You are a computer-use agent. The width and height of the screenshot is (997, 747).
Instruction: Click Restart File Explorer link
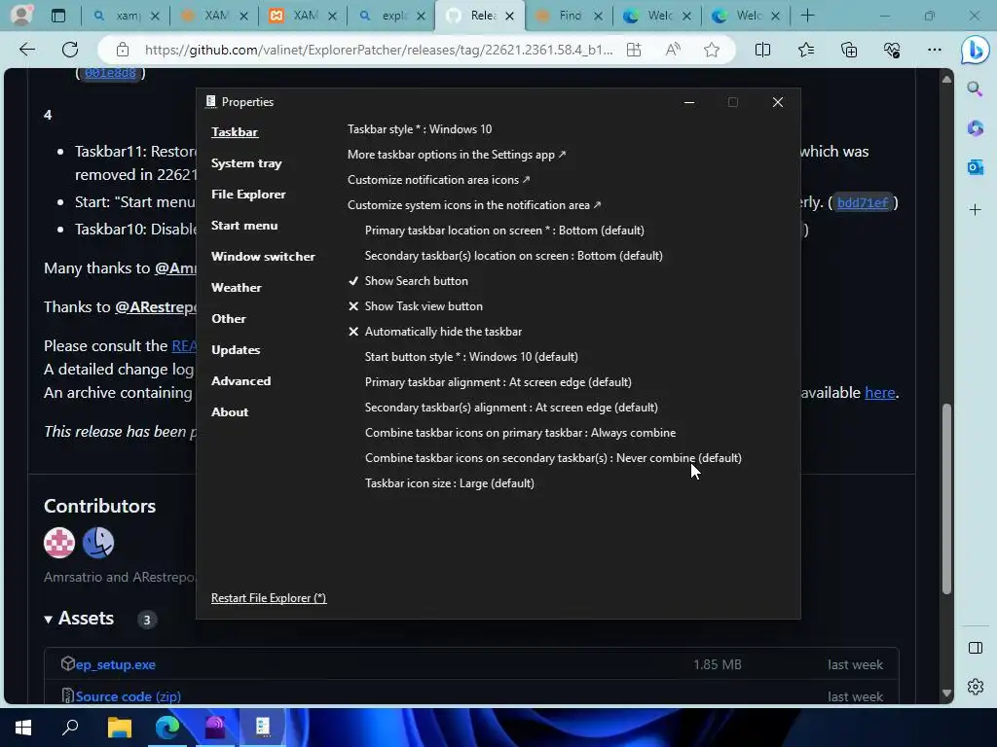[x=269, y=598]
